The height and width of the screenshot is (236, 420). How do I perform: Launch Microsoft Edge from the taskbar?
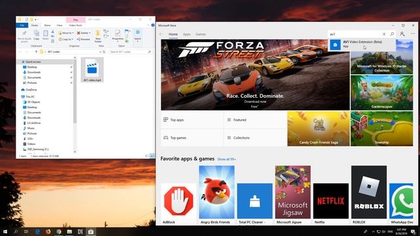37,231
